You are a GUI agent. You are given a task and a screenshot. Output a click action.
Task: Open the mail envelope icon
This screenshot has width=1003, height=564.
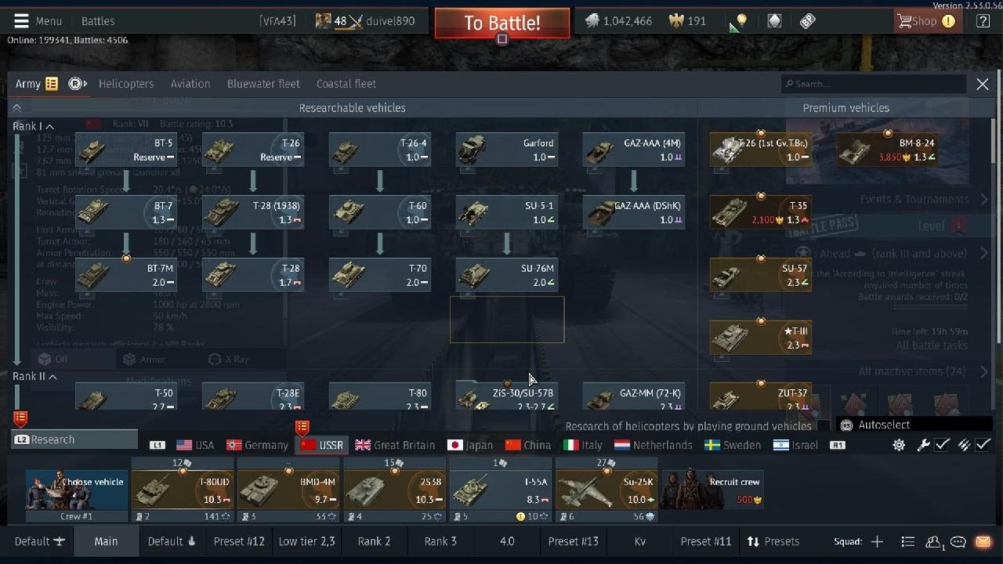983,541
